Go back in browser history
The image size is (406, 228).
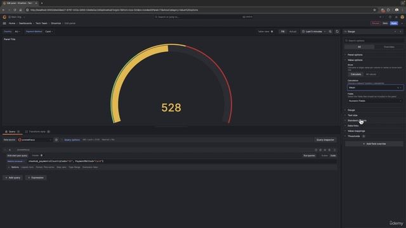point(3,10)
